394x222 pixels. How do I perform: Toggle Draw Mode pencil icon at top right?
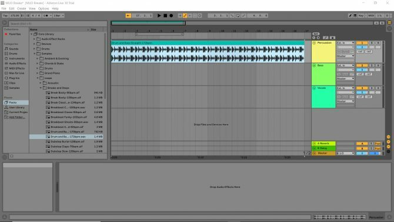pyautogui.click(x=350, y=16)
